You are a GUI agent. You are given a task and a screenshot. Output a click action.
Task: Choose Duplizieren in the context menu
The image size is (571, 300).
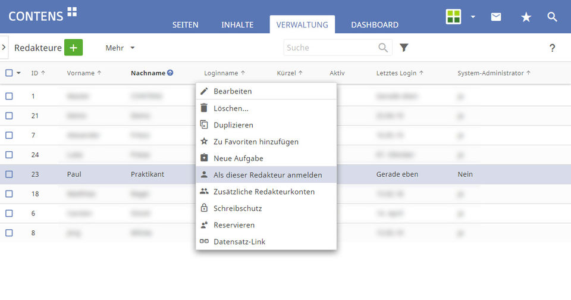[266, 125]
